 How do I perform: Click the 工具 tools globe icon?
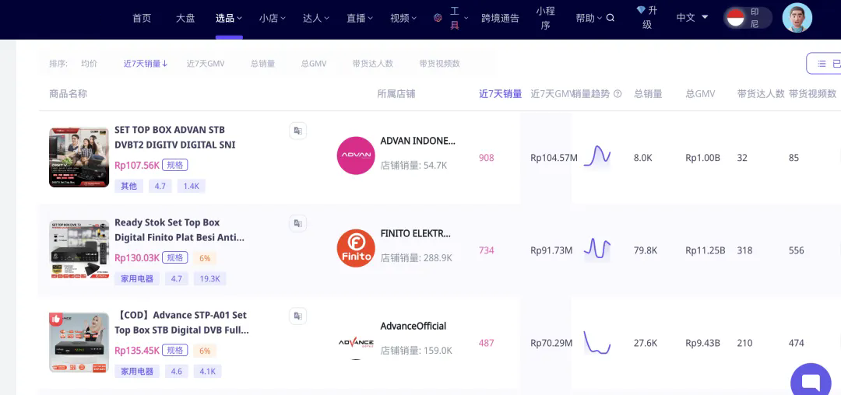pos(438,18)
